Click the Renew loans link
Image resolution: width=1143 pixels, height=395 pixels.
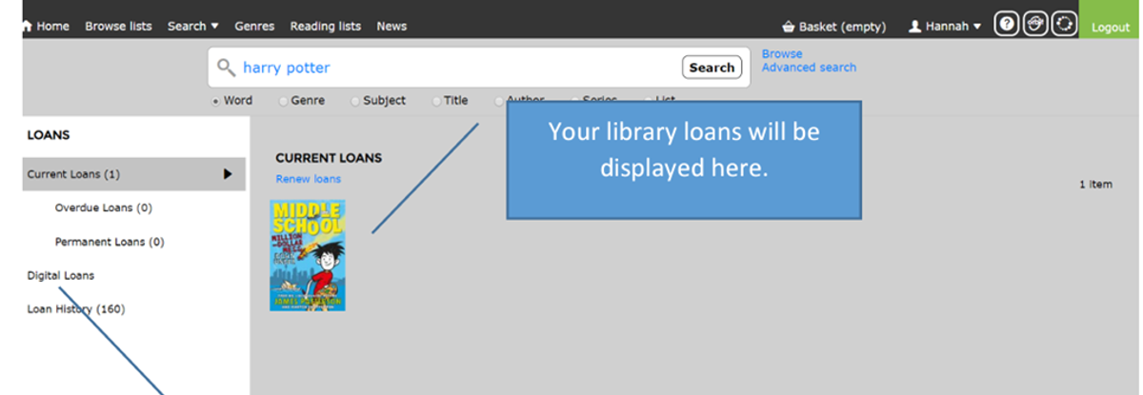tap(308, 179)
